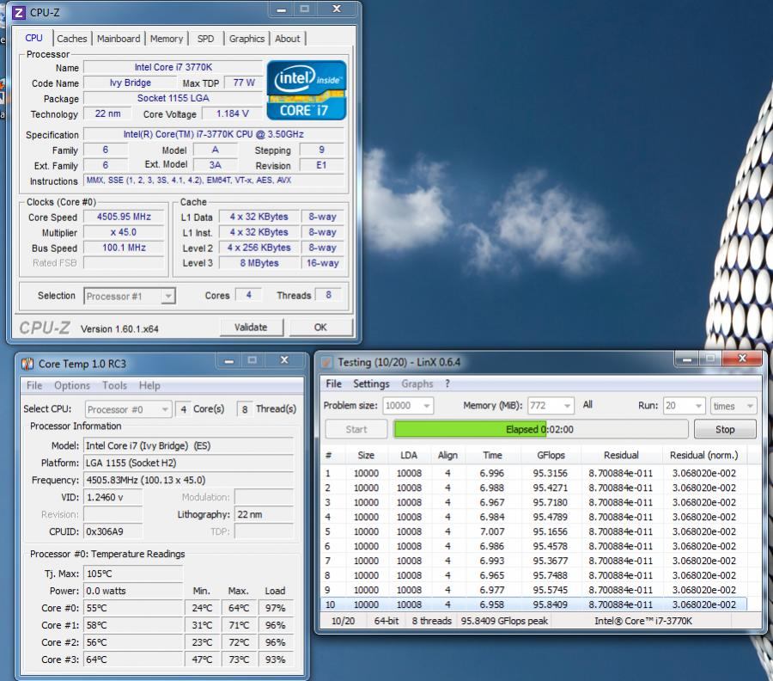Open the Processor #1 selection dropdown
This screenshot has height=681, width=773.
pos(130,296)
